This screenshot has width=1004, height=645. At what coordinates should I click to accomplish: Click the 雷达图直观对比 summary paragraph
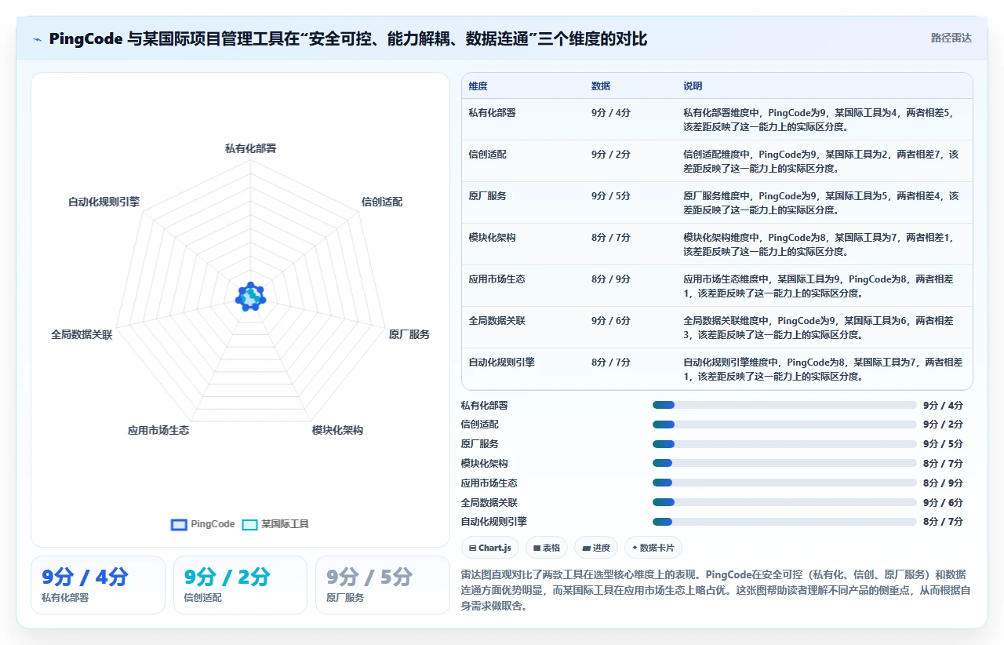(x=716, y=590)
